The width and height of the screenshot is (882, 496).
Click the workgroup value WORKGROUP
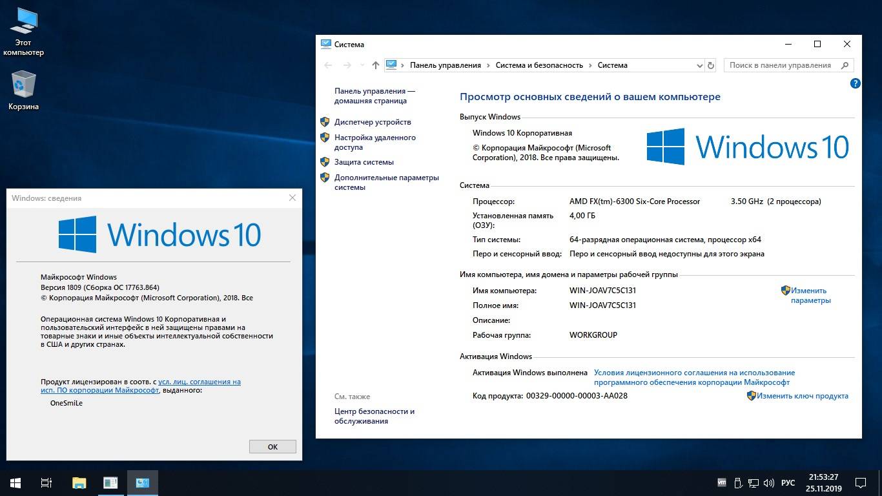click(593, 335)
